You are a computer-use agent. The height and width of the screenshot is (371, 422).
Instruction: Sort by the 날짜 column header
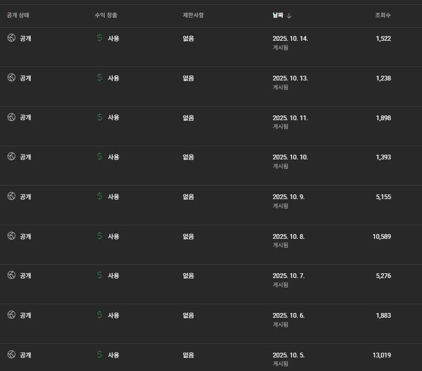pos(278,16)
